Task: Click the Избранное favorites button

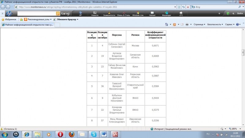Action: click(9, 19)
